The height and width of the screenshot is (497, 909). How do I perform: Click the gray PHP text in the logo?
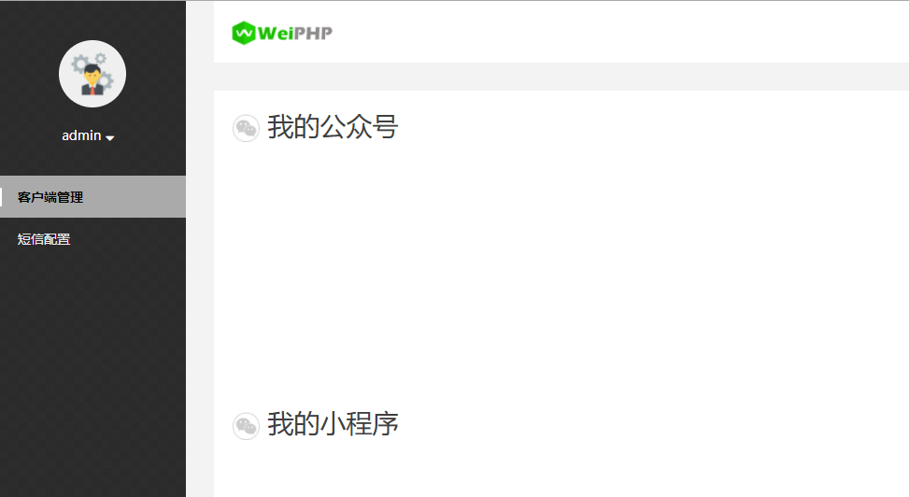(314, 33)
